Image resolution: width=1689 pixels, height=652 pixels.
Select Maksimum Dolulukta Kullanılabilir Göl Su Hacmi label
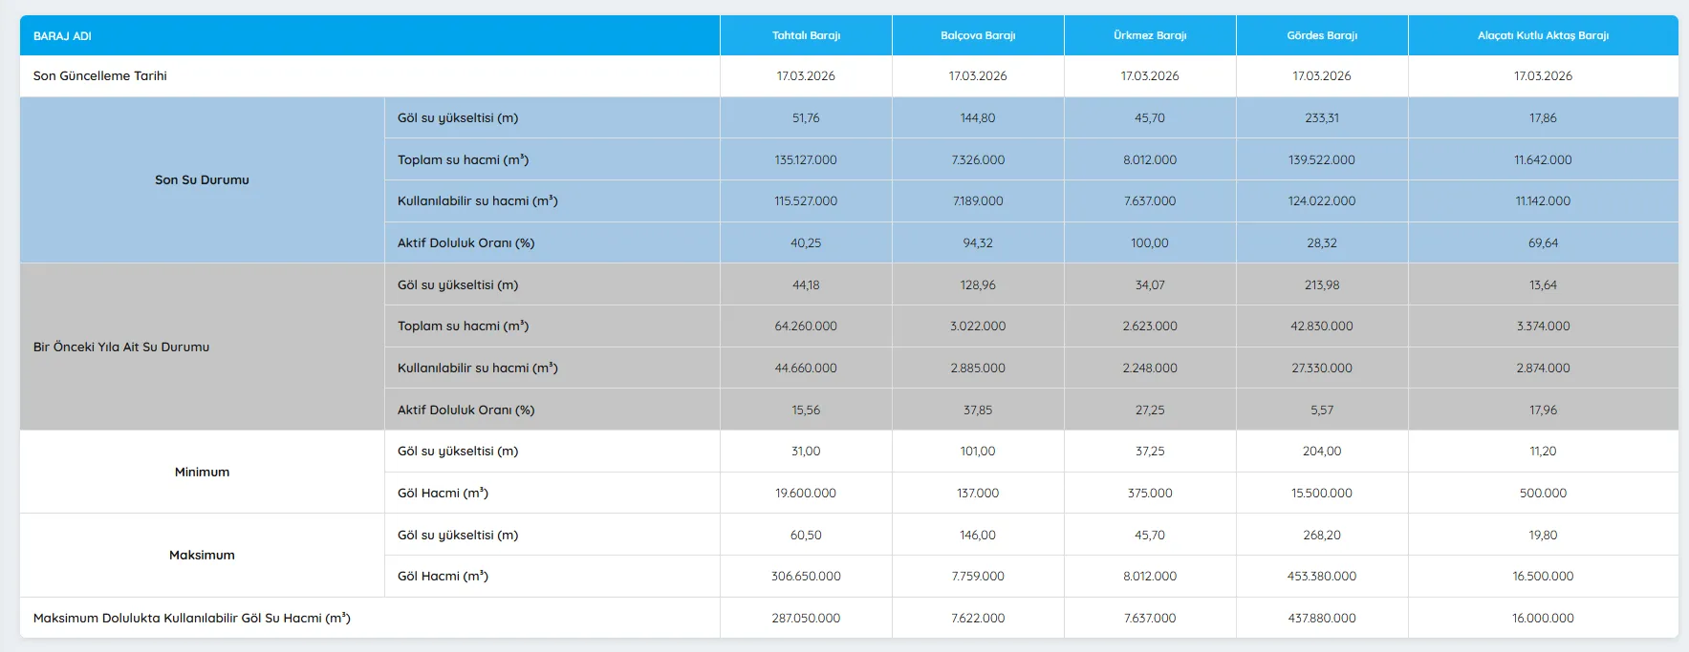click(x=192, y=619)
